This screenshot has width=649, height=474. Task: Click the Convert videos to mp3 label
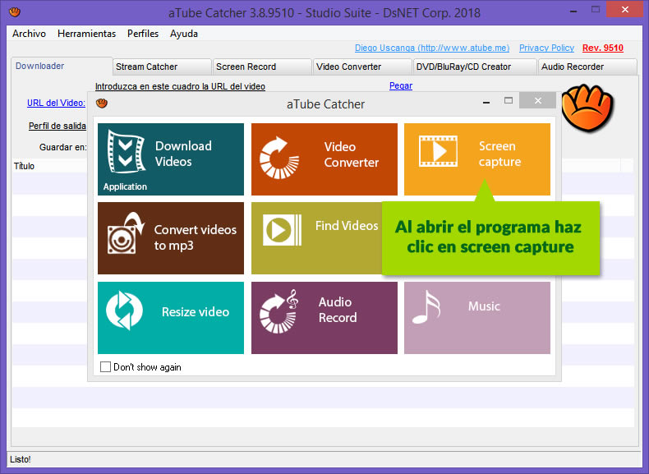pos(196,237)
